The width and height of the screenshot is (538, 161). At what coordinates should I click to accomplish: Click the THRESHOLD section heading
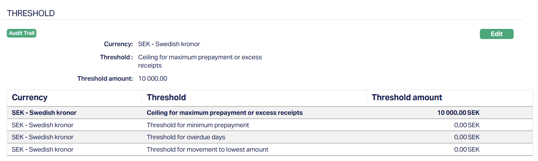[x=31, y=14]
